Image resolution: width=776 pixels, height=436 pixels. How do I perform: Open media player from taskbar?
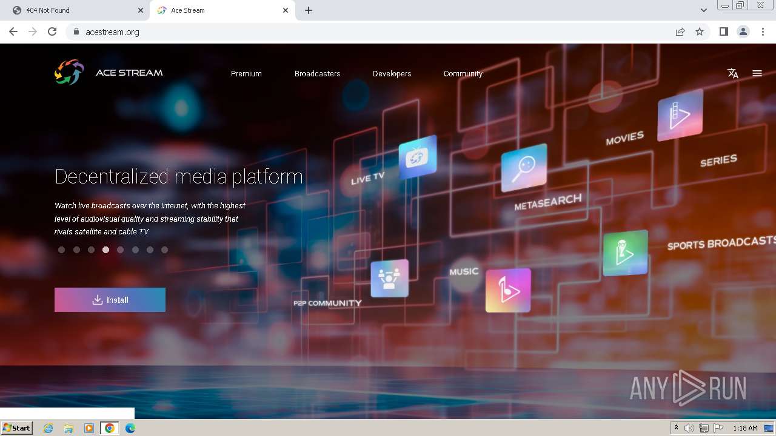click(x=89, y=428)
